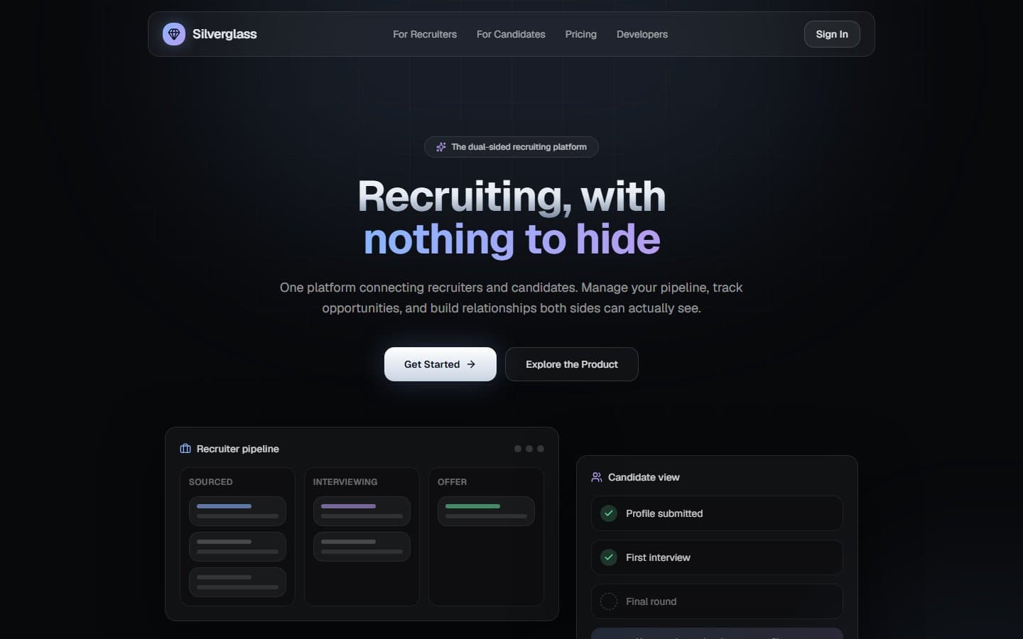Viewport: 1023px width, 639px height.
Task: Click the empty circle next to Final round
Action: [x=609, y=601]
